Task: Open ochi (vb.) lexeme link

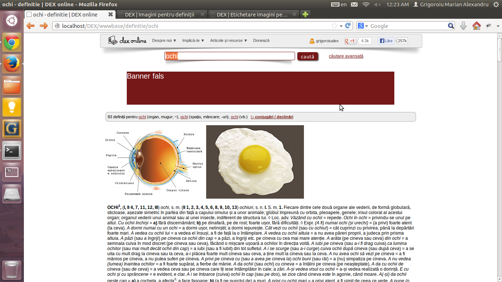Action: 234,117
